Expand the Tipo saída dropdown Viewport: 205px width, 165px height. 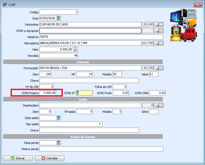point(100,124)
